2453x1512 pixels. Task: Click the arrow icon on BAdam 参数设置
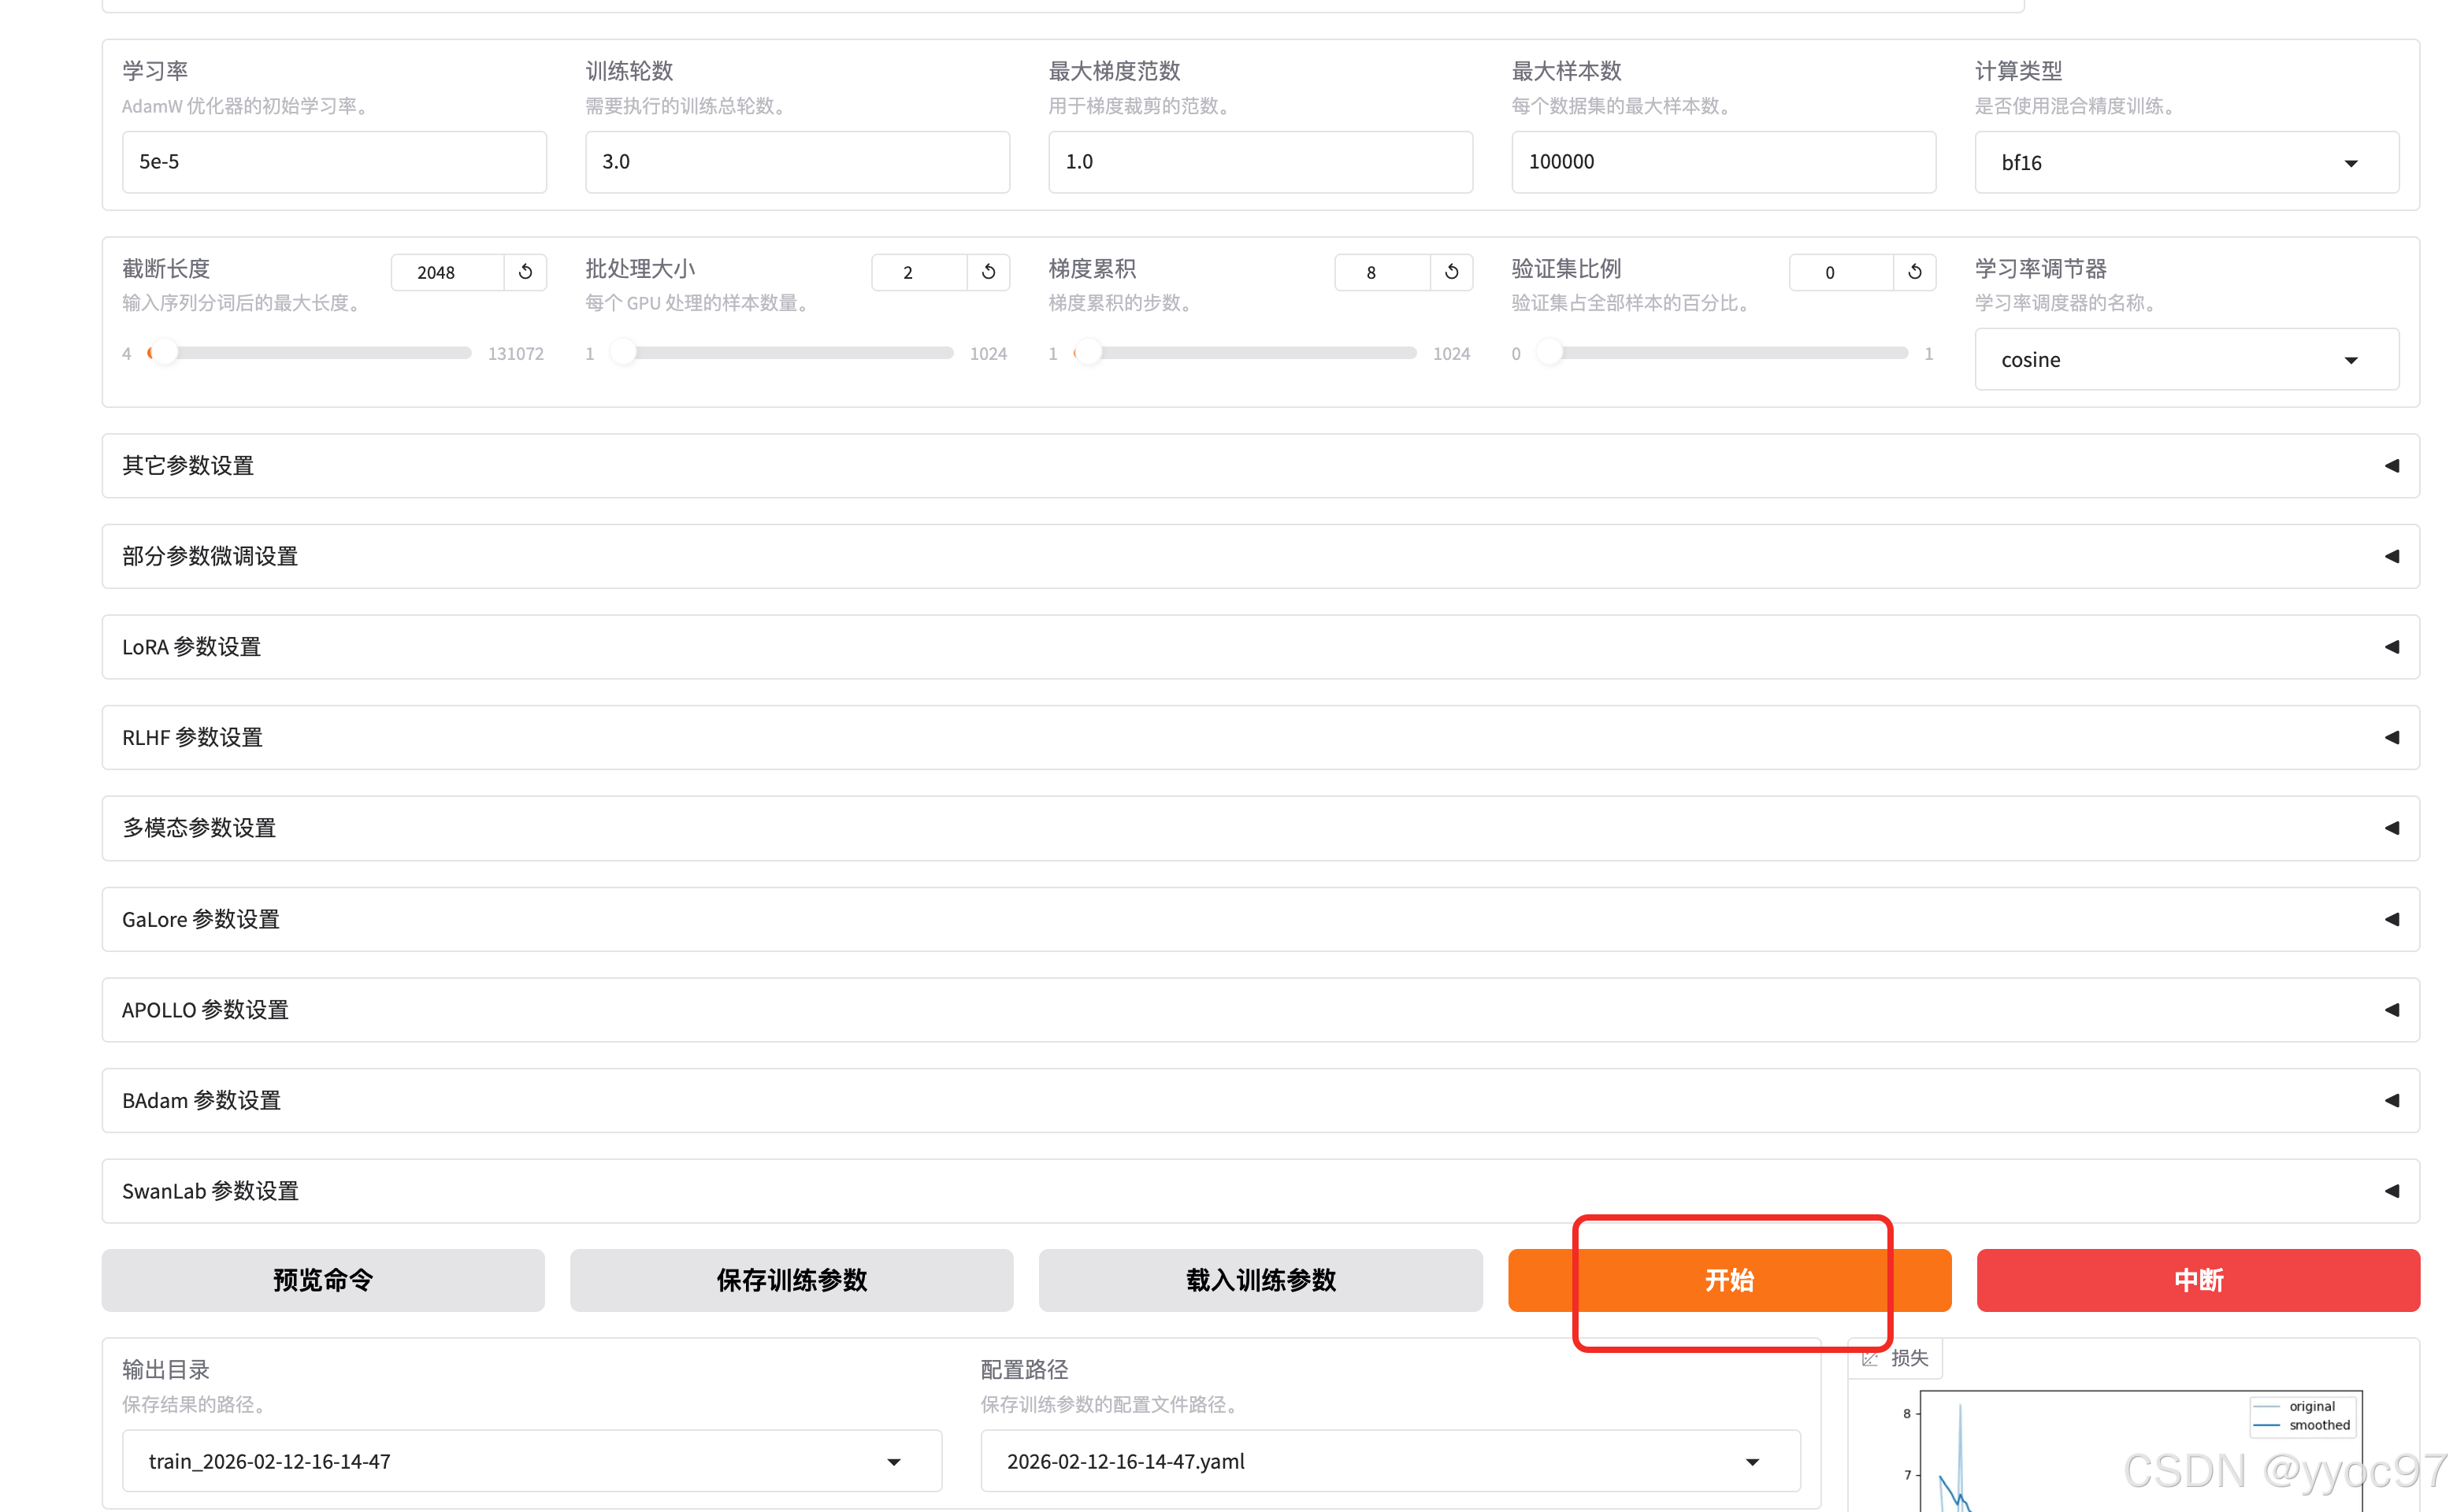(x=2391, y=1100)
